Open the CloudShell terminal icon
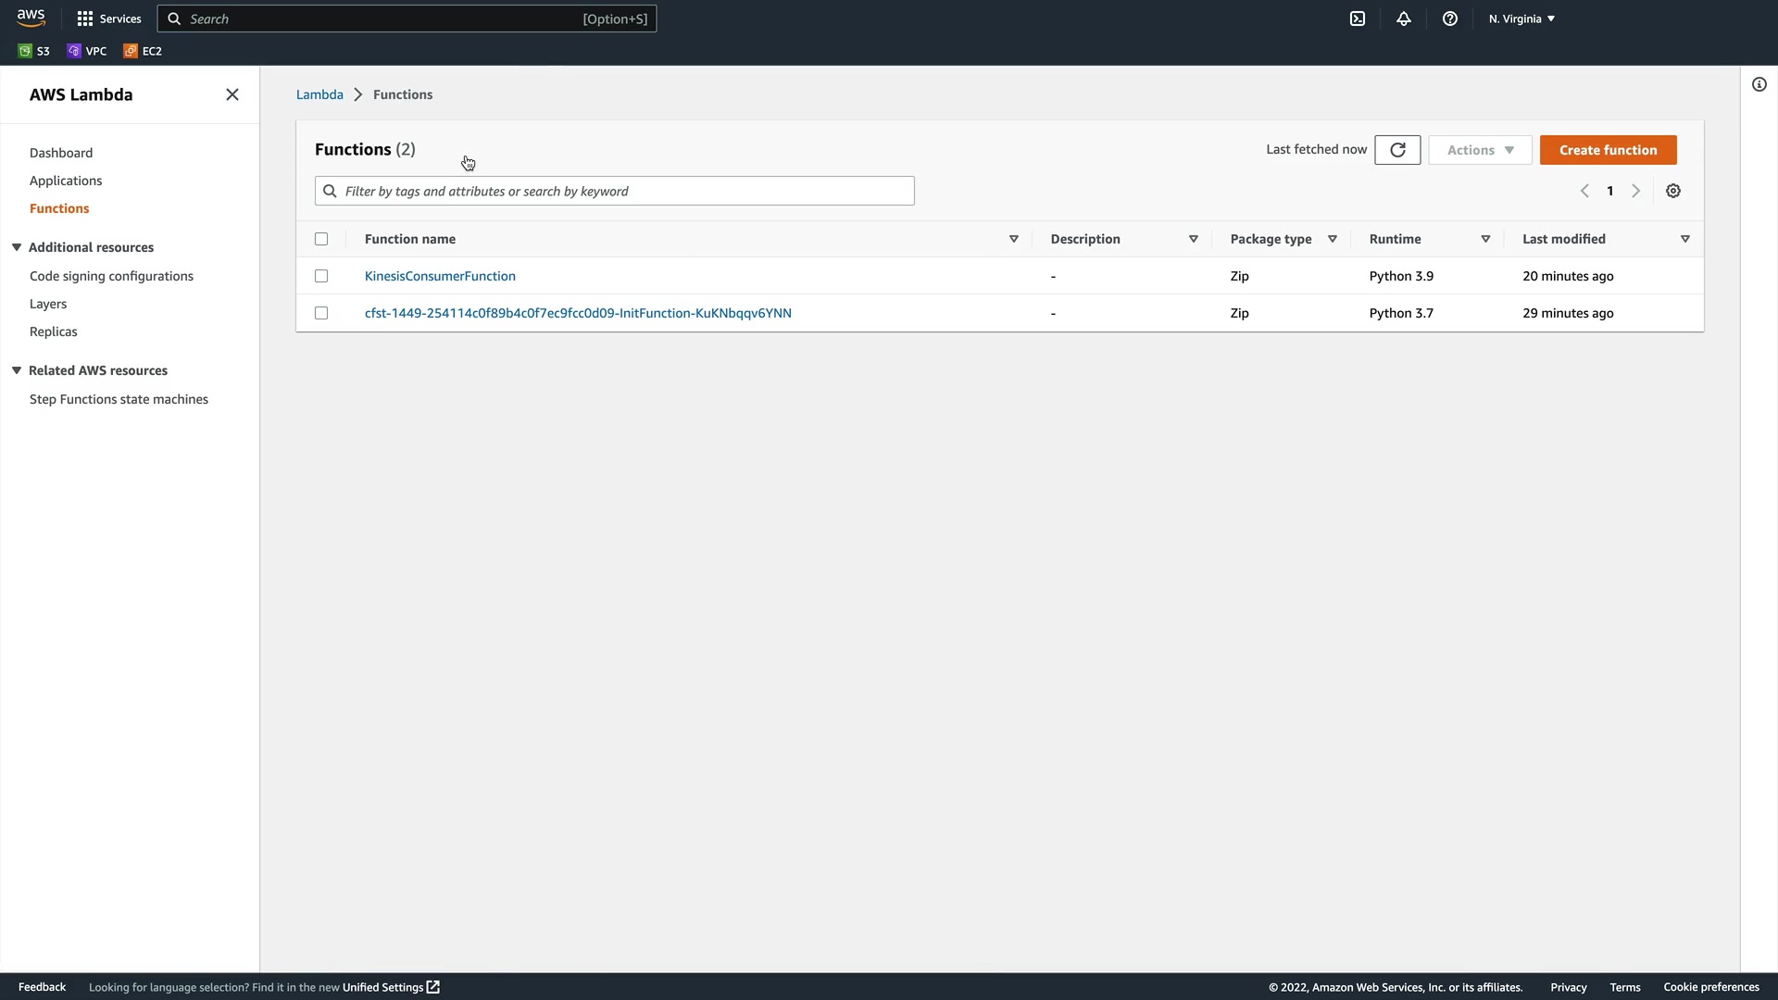Viewport: 1778px width, 1000px height. (x=1358, y=19)
